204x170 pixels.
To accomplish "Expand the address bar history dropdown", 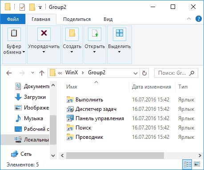I will point(136,73).
